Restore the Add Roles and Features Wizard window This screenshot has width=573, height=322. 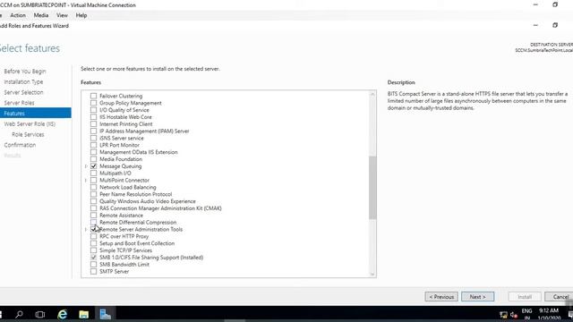[x=555, y=25]
